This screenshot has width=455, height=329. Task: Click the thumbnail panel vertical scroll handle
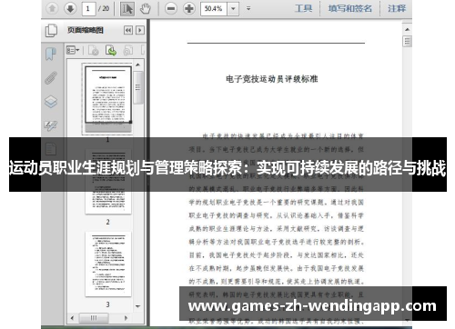[138, 87]
